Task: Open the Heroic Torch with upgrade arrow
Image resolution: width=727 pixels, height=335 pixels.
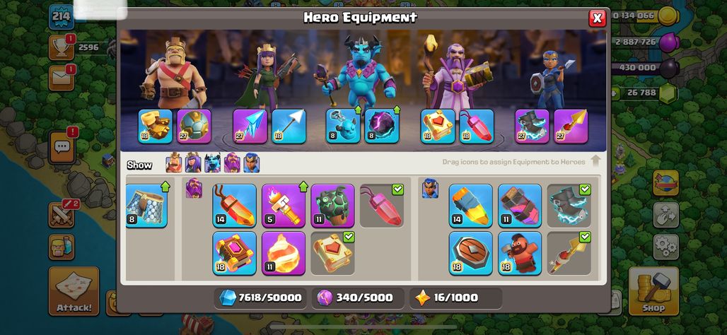Action: click(284, 205)
